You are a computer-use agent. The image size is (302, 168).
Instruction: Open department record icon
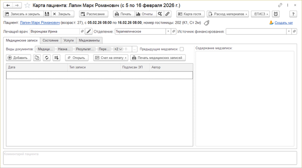coord(174,32)
